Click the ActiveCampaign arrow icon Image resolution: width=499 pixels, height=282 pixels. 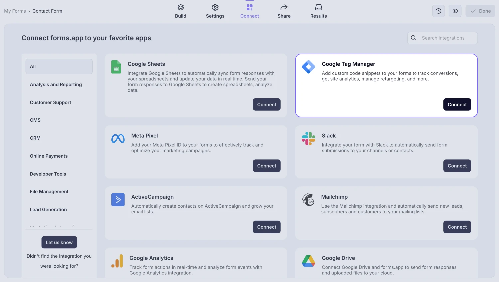pos(118,199)
